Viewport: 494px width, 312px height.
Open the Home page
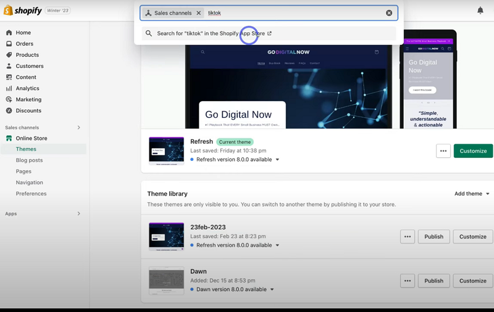[x=23, y=33]
